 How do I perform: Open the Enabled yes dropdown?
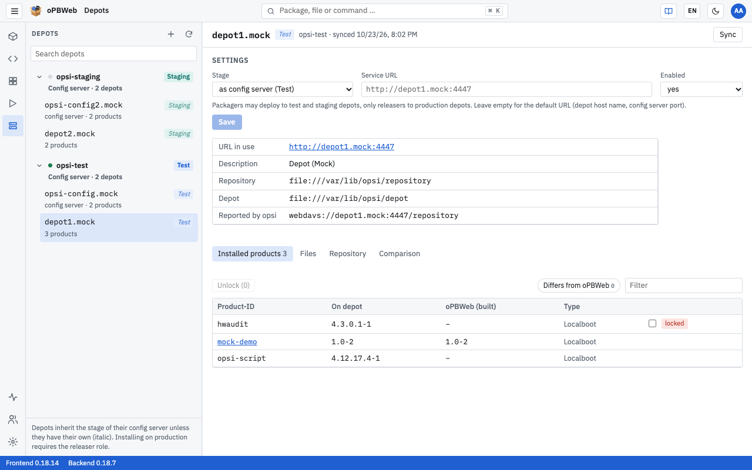(701, 89)
